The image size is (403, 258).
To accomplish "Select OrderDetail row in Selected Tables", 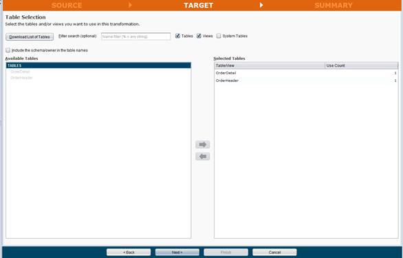I will tap(306, 73).
